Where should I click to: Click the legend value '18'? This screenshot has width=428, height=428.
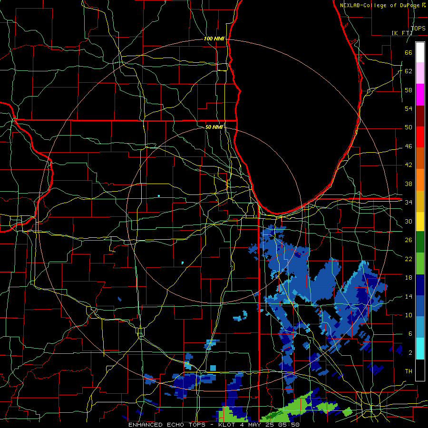(409, 278)
